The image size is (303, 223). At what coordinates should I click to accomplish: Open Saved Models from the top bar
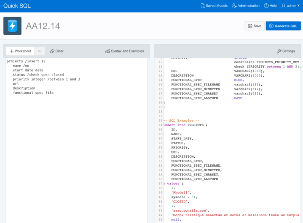214,6
